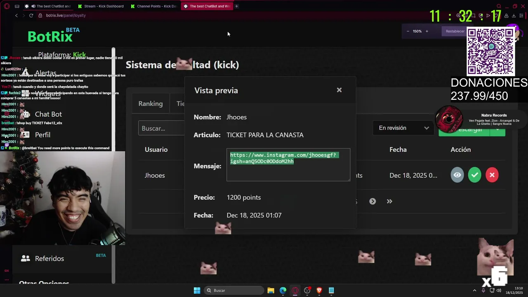Click the send/flow arrow icon in address bar
This screenshot has height=297, width=528.
(488, 16)
